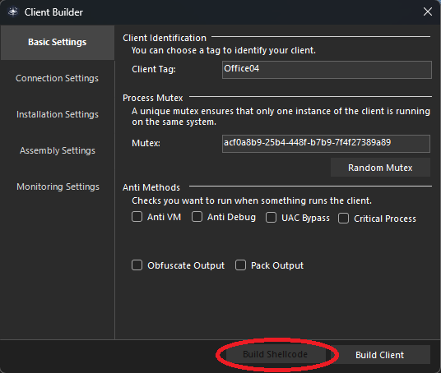This screenshot has width=441, height=373.
Task: Click the greyed-out Build Shellcode button
Action: 276,354
